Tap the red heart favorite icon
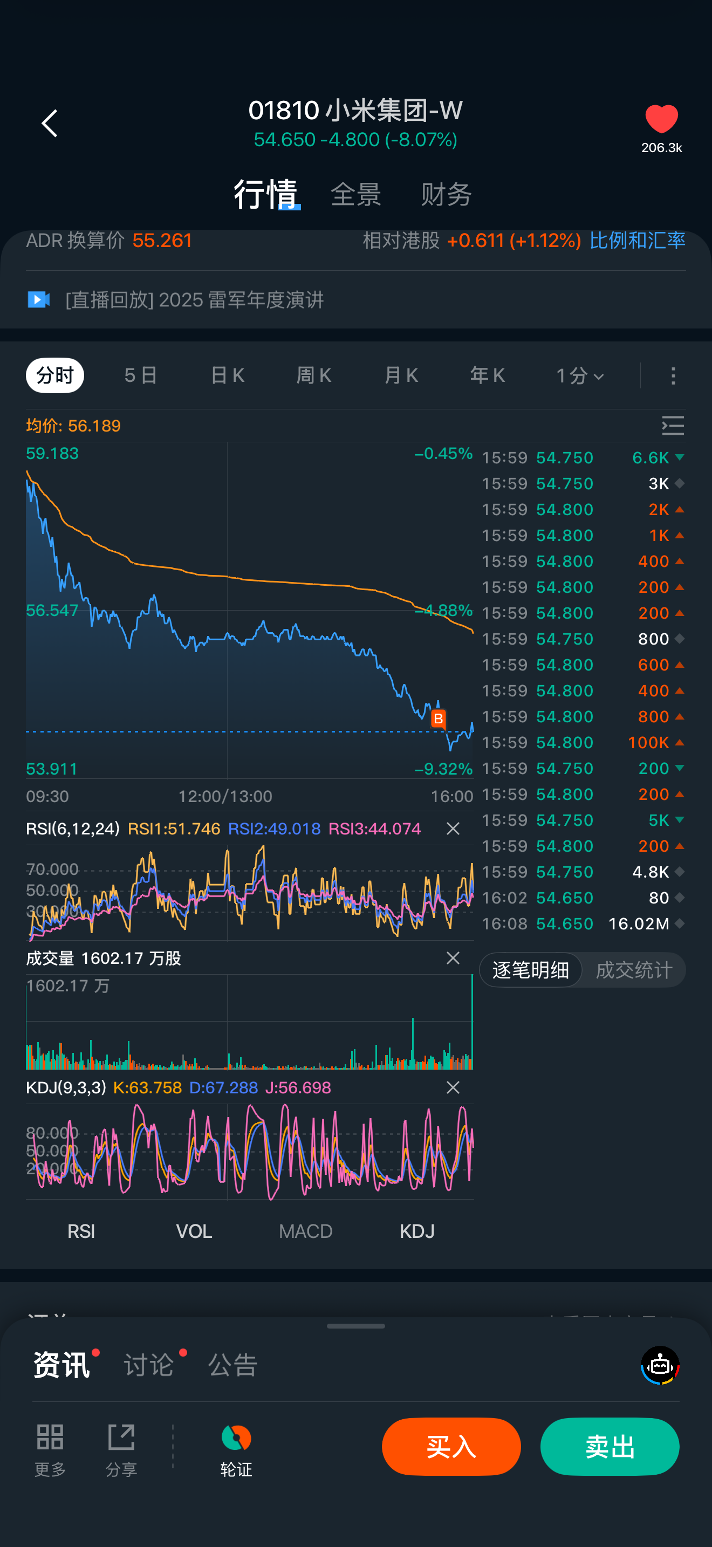The height and width of the screenshot is (1547, 712). click(x=661, y=118)
